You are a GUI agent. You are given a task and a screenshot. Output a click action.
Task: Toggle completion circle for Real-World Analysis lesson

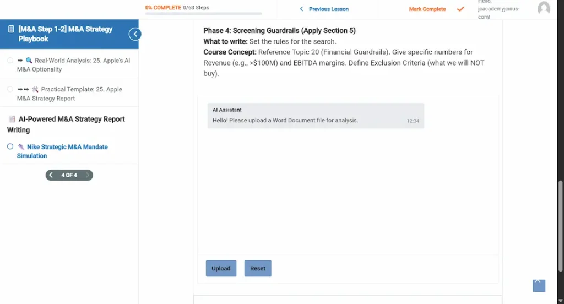coord(10,61)
